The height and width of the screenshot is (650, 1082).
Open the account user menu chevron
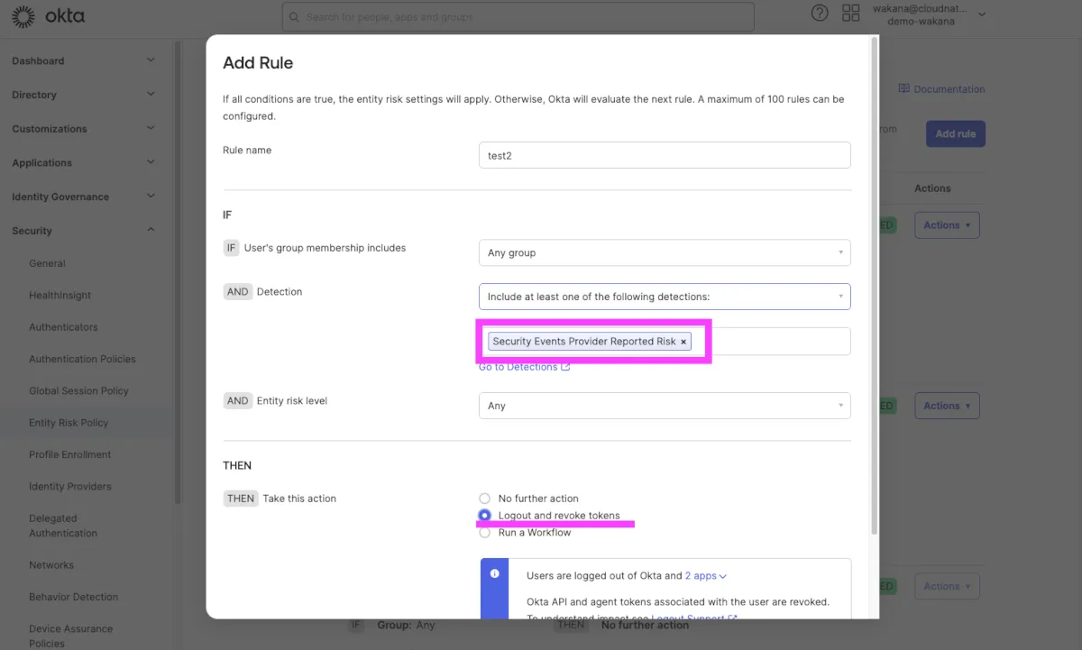pos(982,14)
